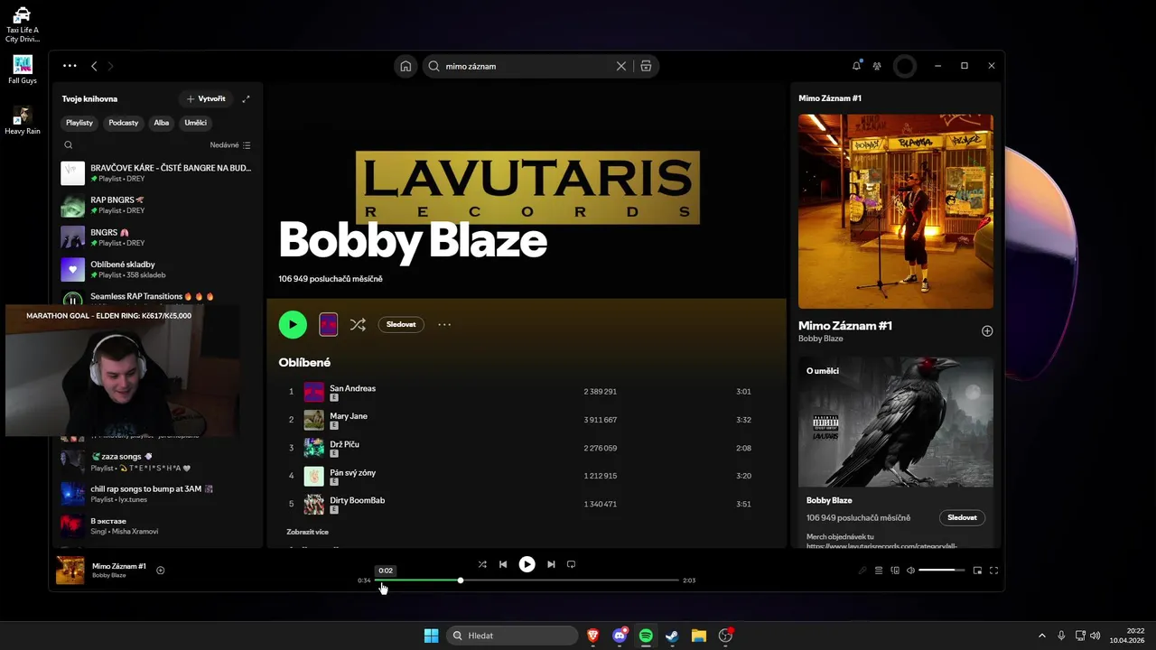Image resolution: width=1156 pixels, height=650 pixels.
Task: Adjust the volume slider
Action: coord(942,571)
